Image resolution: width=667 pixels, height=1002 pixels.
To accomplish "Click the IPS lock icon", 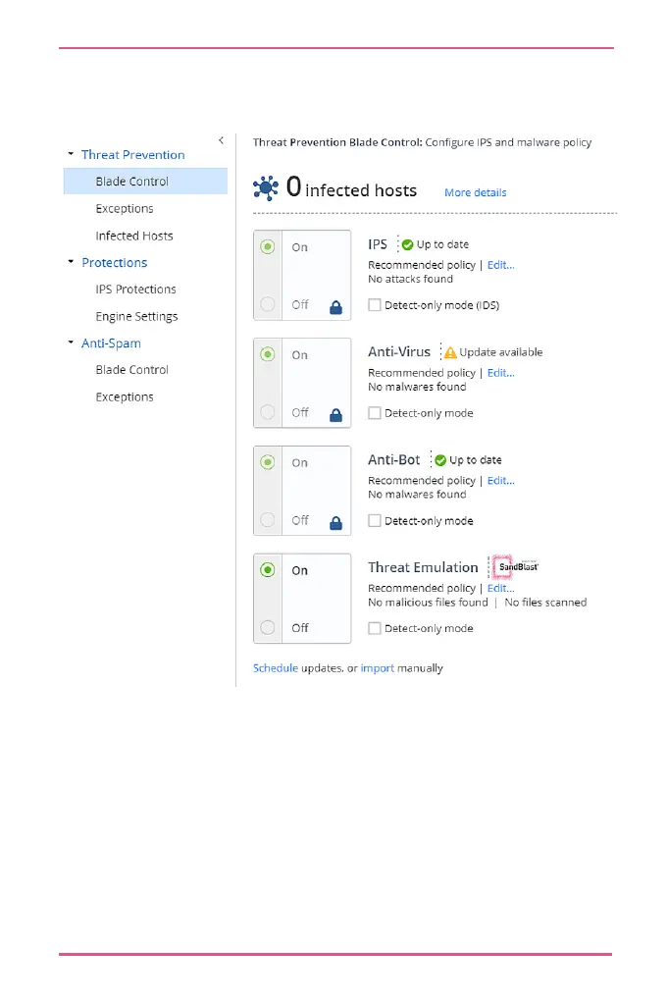I will [335, 307].
